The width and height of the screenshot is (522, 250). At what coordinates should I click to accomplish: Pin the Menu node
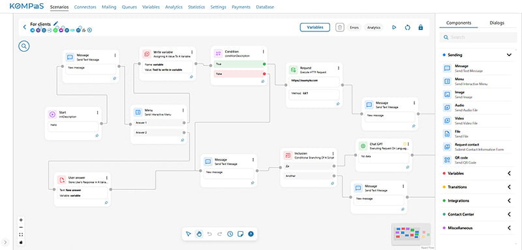coord(183,140)
